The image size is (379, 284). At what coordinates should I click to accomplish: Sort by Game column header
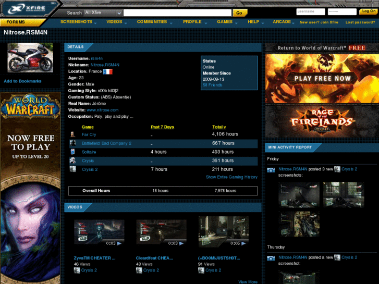point(88,127)
